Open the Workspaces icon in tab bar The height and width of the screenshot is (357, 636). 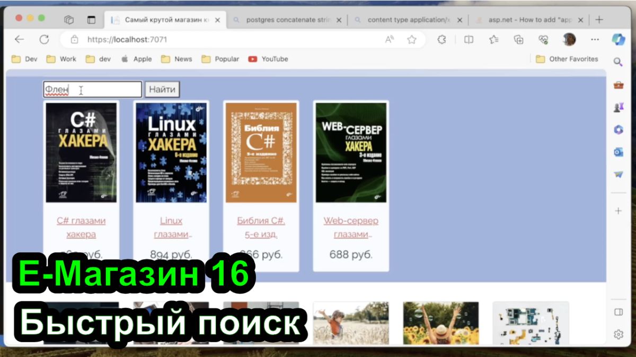pos(68,20)
